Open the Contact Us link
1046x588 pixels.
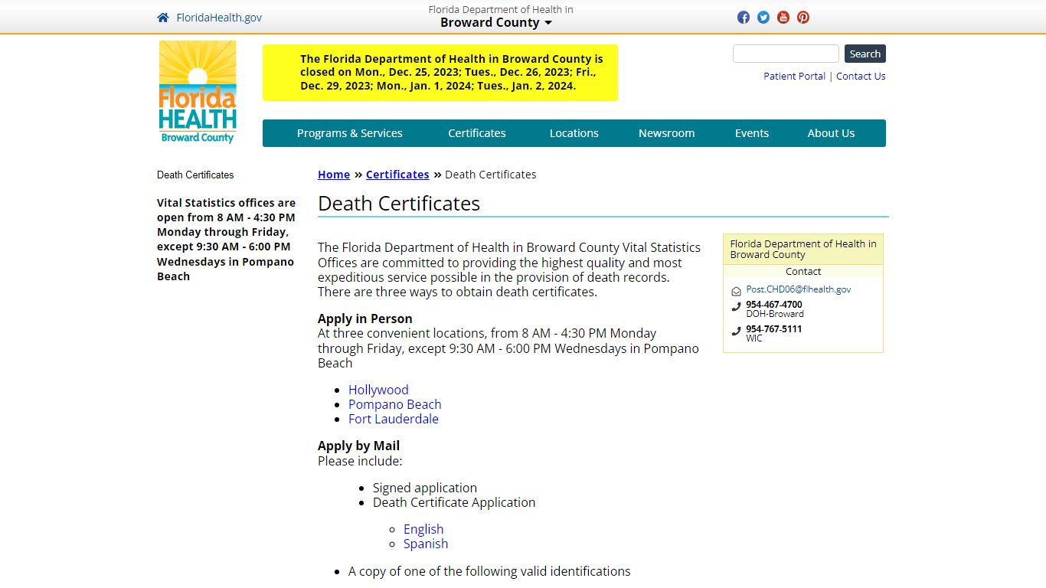point(861,76)
